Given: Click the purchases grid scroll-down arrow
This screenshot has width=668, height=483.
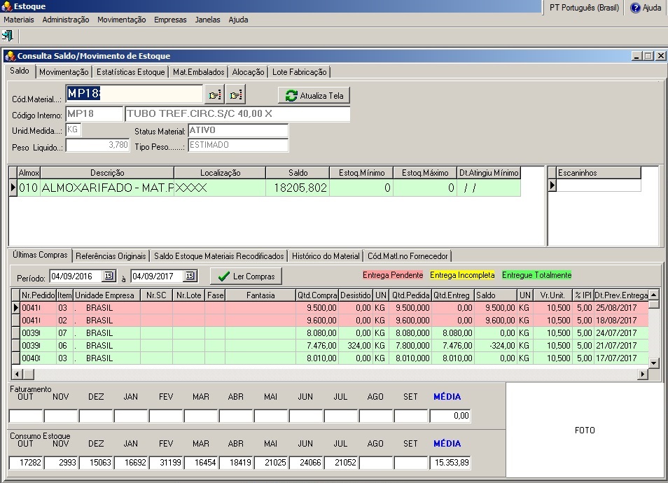Looking at the screenshot, I should click(653, 363).
